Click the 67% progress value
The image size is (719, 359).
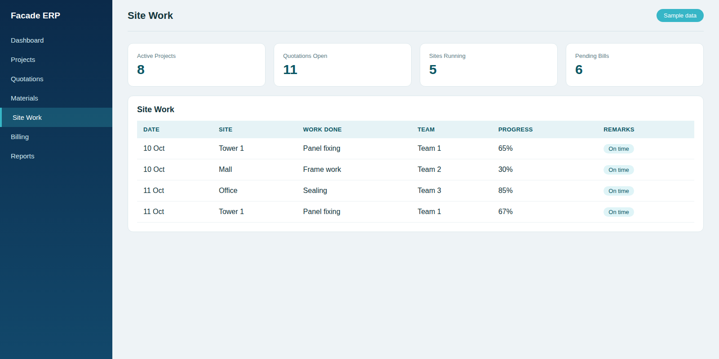pos(506,212)
